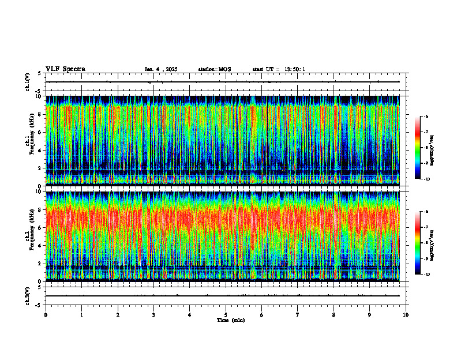This screenshot has width=457, height=353.
Task: Click the time-axis tick label "10" at bottom right
Action: (x=406, y=315)
